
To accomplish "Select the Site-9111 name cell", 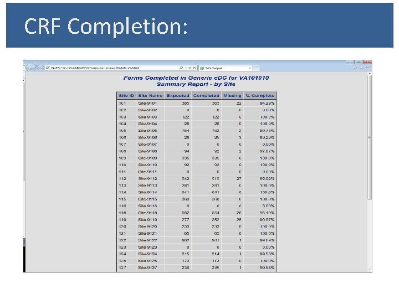I will point(147,172).
